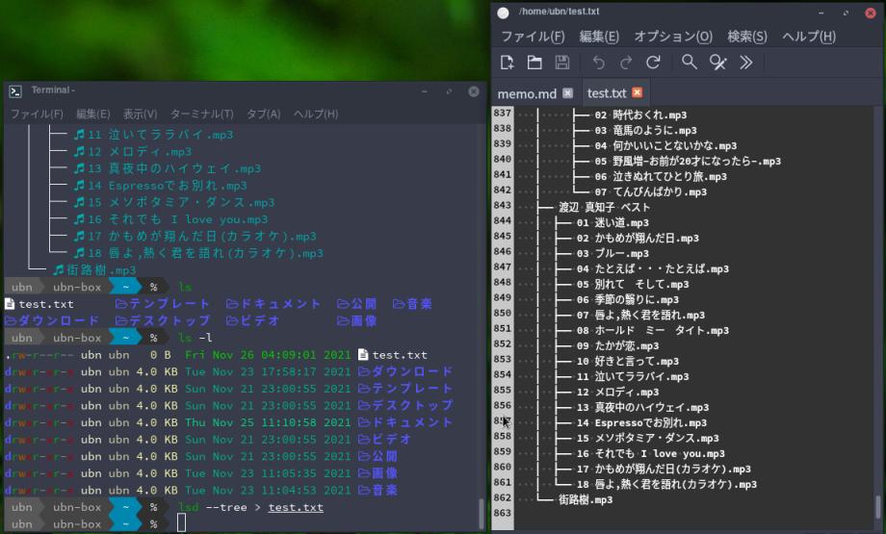Click line number 843 in editor gutter

tap(503, 205)
